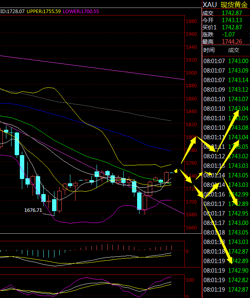Click the 买价1 bid price value

[x=232, y=27]
